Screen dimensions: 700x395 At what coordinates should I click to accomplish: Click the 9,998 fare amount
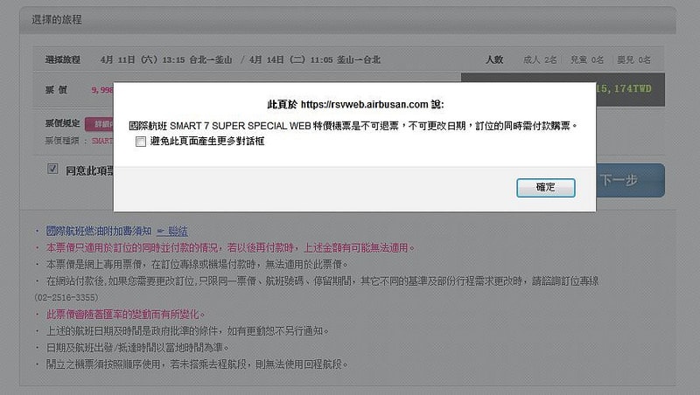(x=101, y=89)
